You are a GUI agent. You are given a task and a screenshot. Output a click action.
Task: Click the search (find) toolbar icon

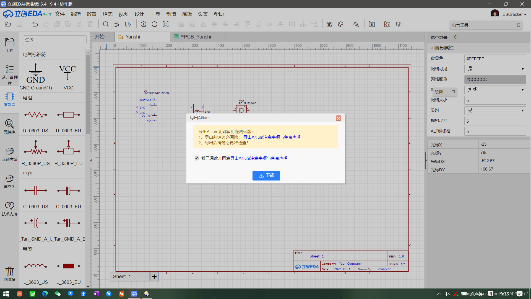click(106, 24)
